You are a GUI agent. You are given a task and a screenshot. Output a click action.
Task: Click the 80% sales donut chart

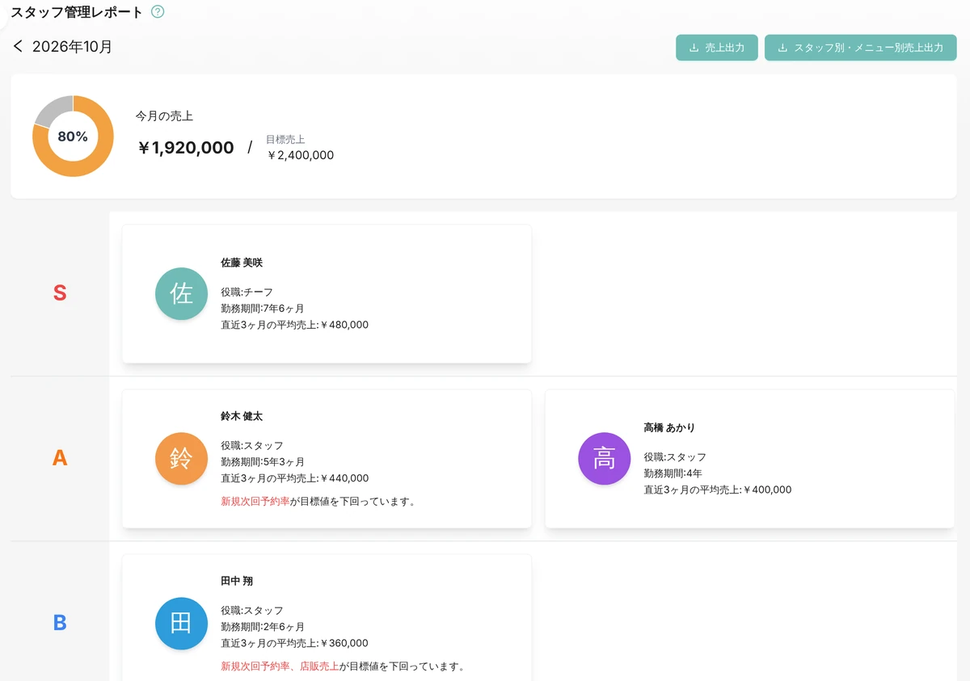point(73,137)
